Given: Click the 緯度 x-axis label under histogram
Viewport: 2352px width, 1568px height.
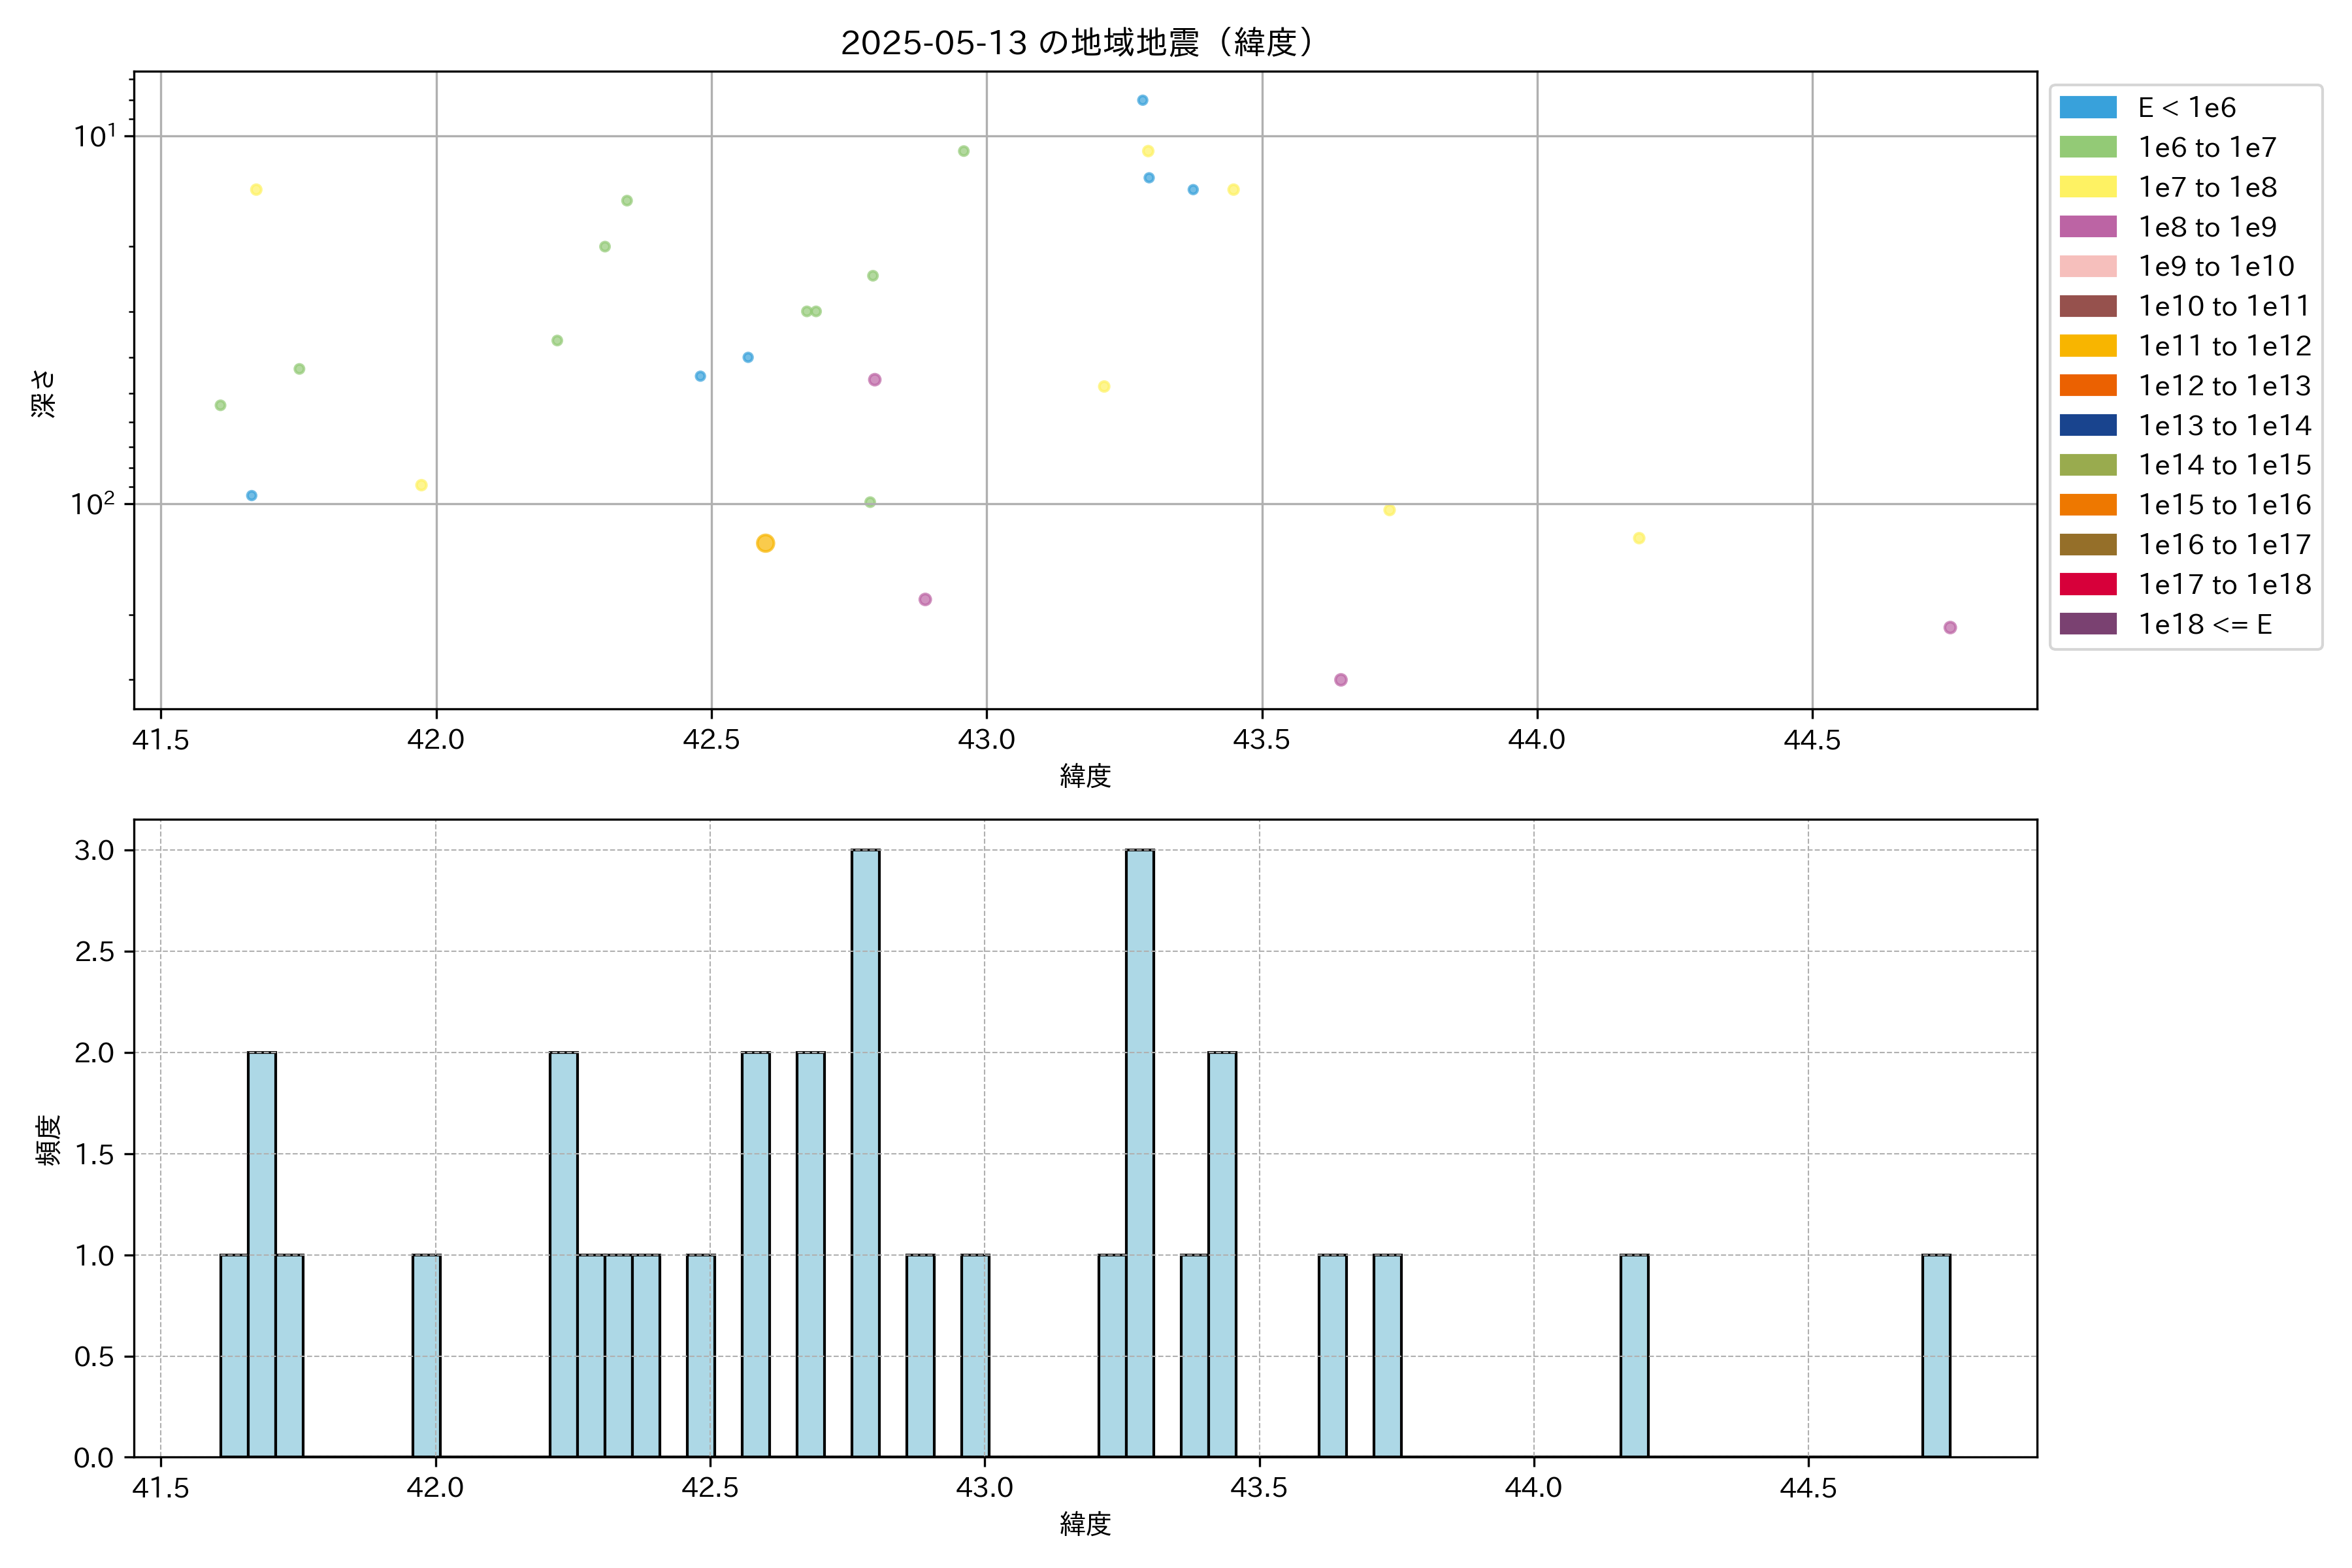Looking at the screenshot, I should 1085,1524.
